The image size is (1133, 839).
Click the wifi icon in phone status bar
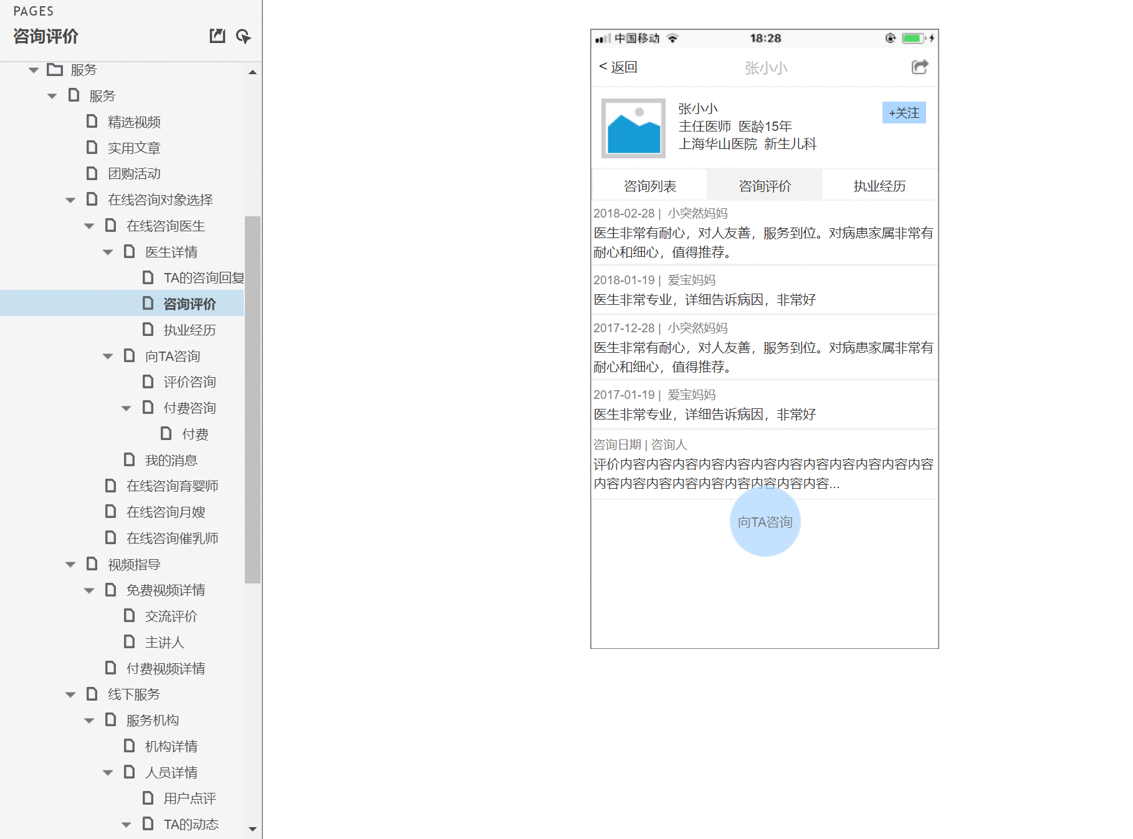click(x=672, y=38)
